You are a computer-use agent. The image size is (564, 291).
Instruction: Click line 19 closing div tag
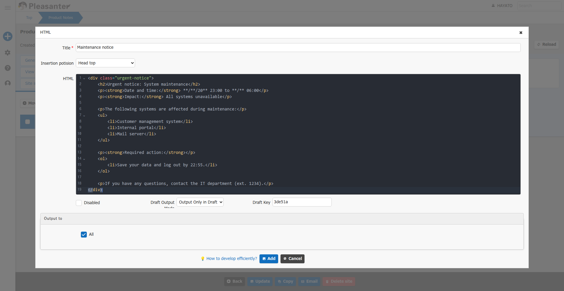coord(95,190)
